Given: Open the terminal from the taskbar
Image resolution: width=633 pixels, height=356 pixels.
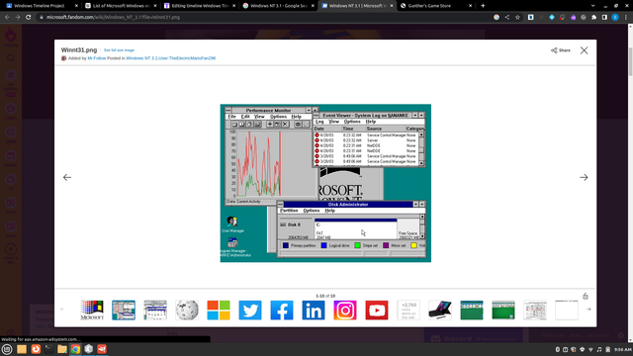Looking at the screenshot, I should tap(48, 349).
